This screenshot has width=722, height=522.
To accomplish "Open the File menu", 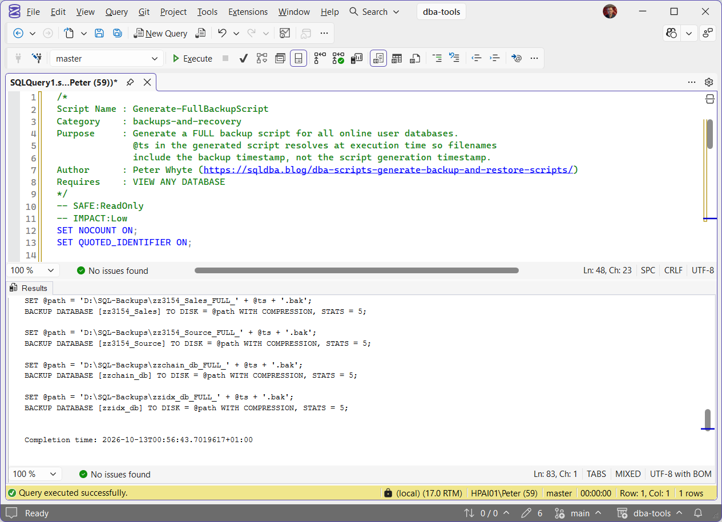I will (33, 11).
